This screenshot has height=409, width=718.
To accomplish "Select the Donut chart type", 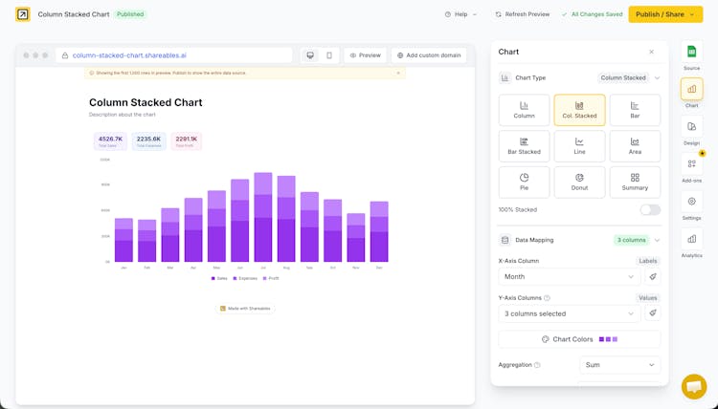I will 579,182.
